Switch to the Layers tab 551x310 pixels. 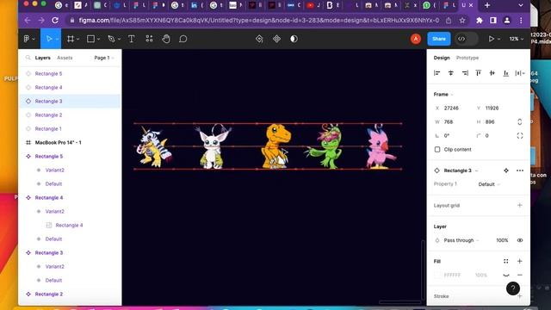(42, 58)
